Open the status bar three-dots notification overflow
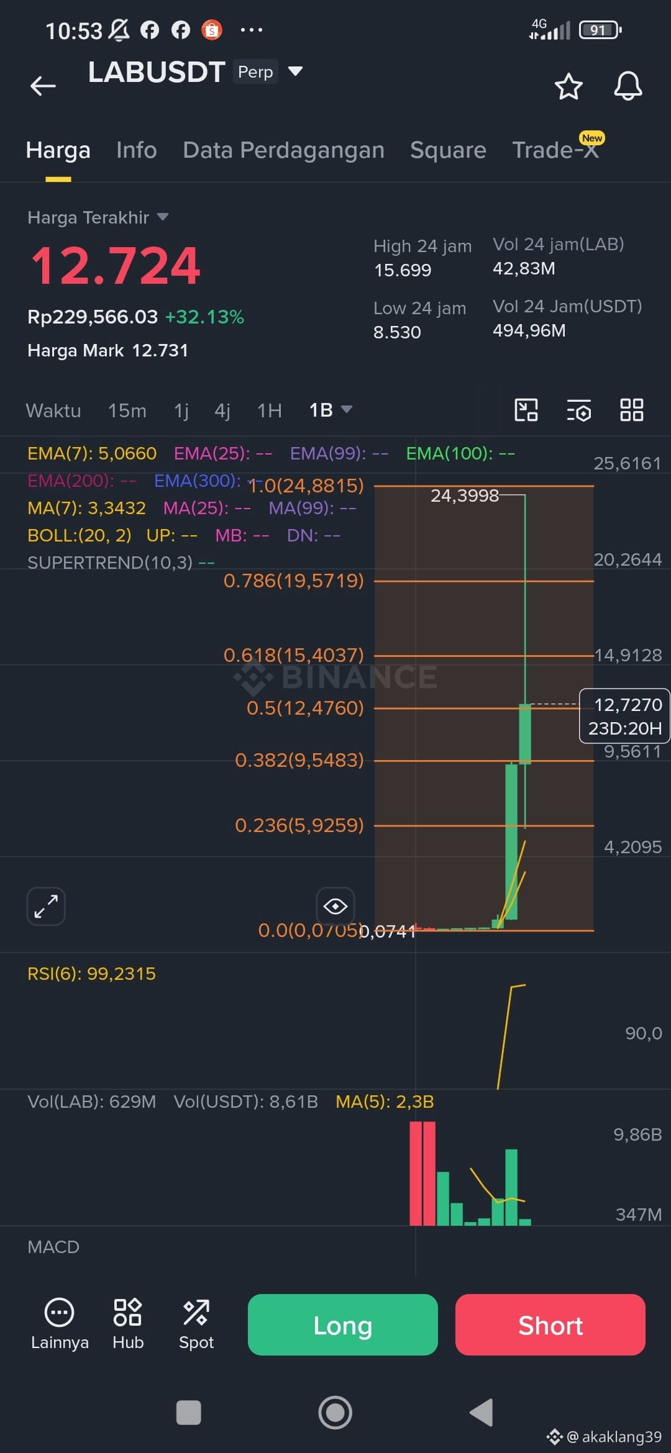 click(251, 29)
